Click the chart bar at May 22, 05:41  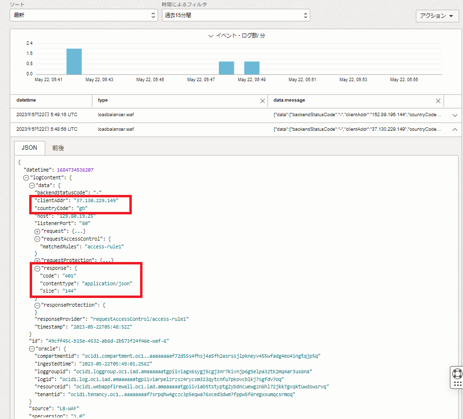tap(74, 61)
